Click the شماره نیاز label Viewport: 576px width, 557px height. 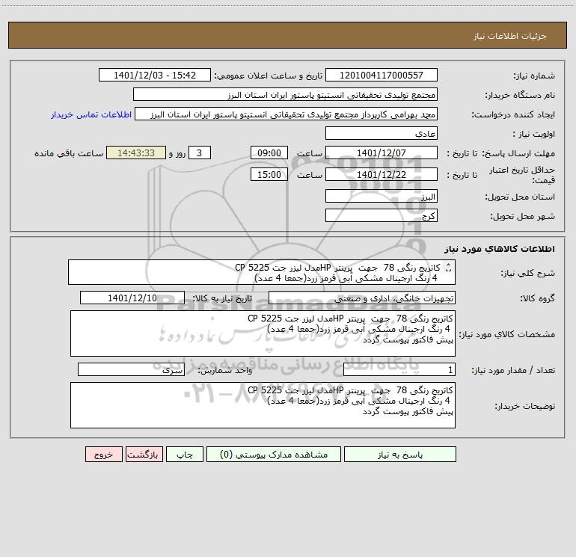[534, 76]
